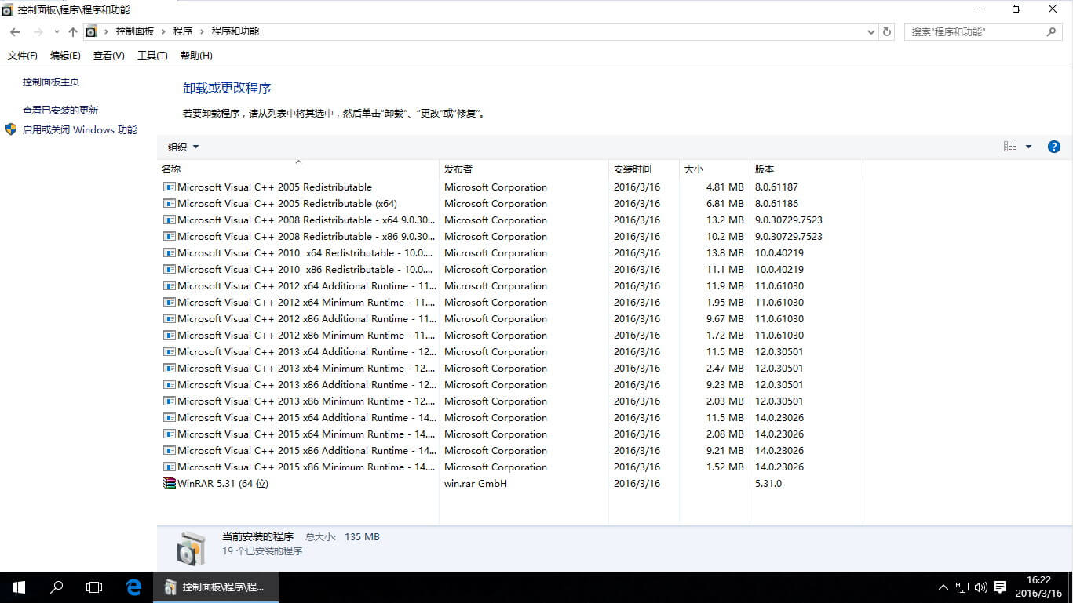Select the 2015 x86 Minimum Runtime icon
This screenshot has height=603, width=1073.
coord(170,467)
